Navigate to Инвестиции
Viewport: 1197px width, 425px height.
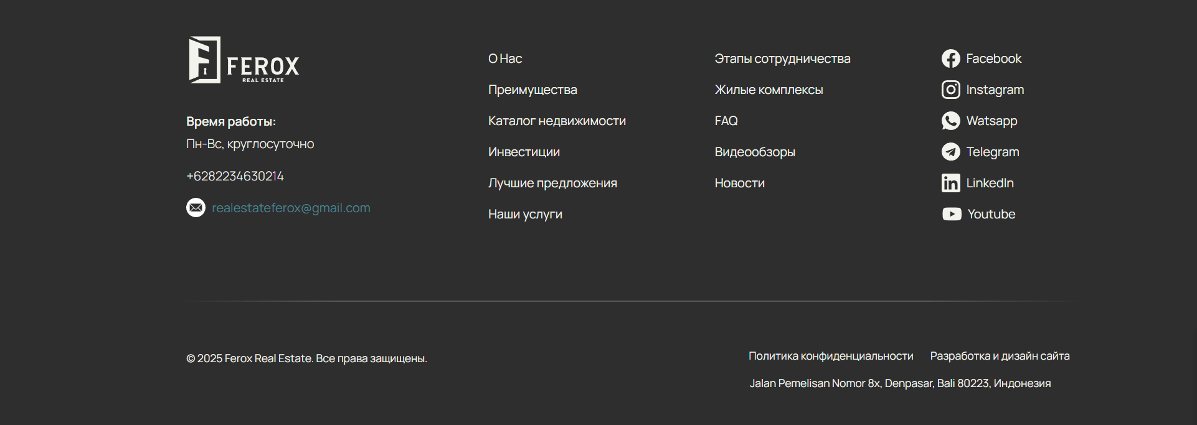[x=524, y=152]
